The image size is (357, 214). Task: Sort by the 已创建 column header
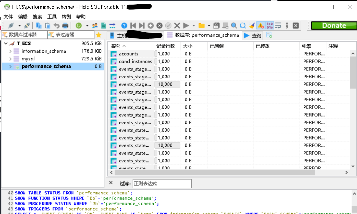[230, 46]
